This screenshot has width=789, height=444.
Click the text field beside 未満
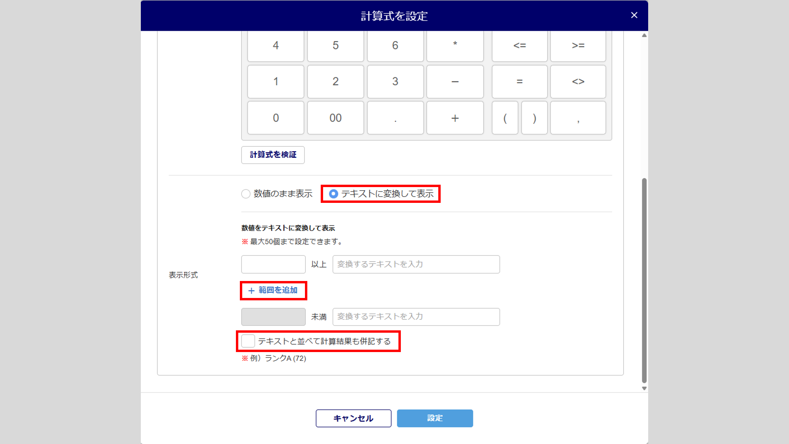point(416,317)
